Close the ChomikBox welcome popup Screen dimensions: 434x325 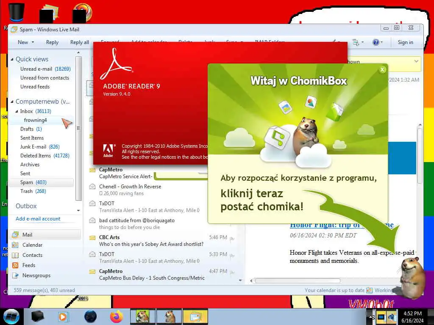382,70
